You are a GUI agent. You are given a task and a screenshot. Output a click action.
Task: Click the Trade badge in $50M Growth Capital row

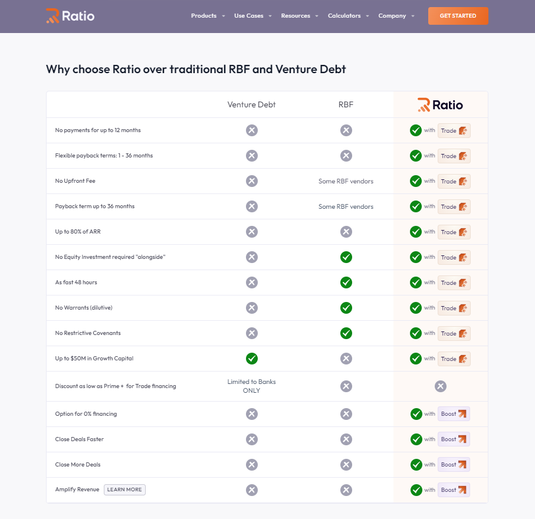coord(454,359)
